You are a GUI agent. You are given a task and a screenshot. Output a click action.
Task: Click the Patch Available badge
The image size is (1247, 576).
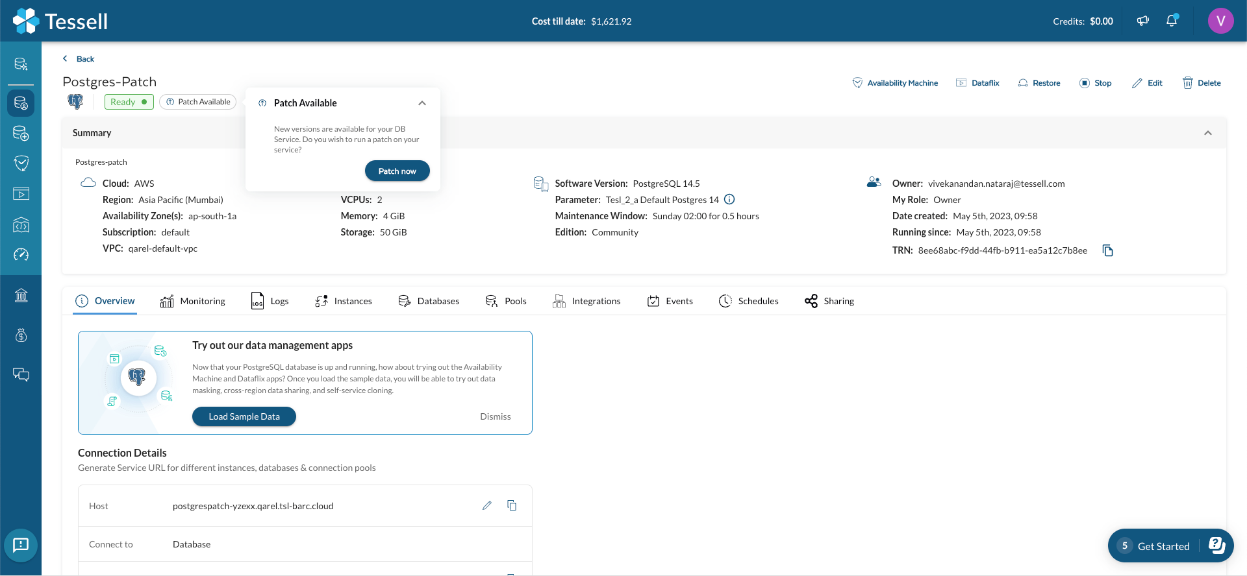click(x=198, y=102)
